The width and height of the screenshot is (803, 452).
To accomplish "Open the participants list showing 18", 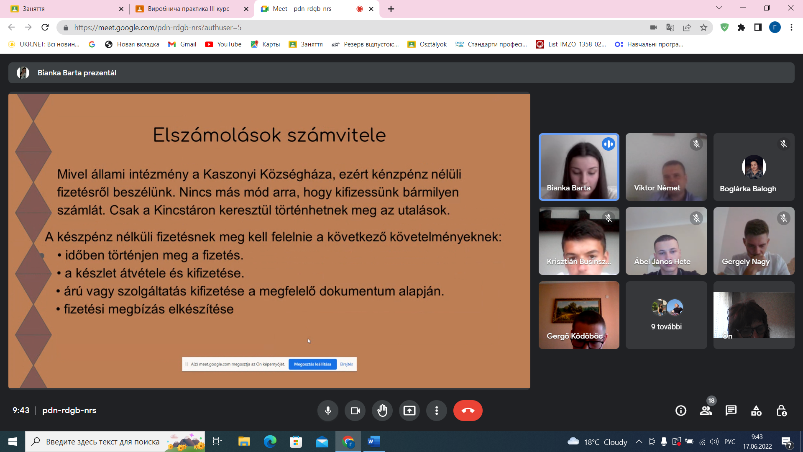I will [706, 411].
